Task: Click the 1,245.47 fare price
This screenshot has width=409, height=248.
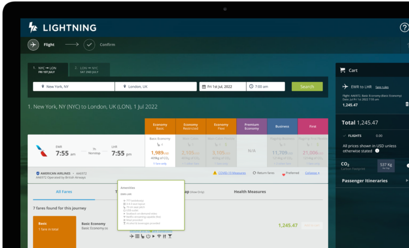Action: [x=288, y=225]
